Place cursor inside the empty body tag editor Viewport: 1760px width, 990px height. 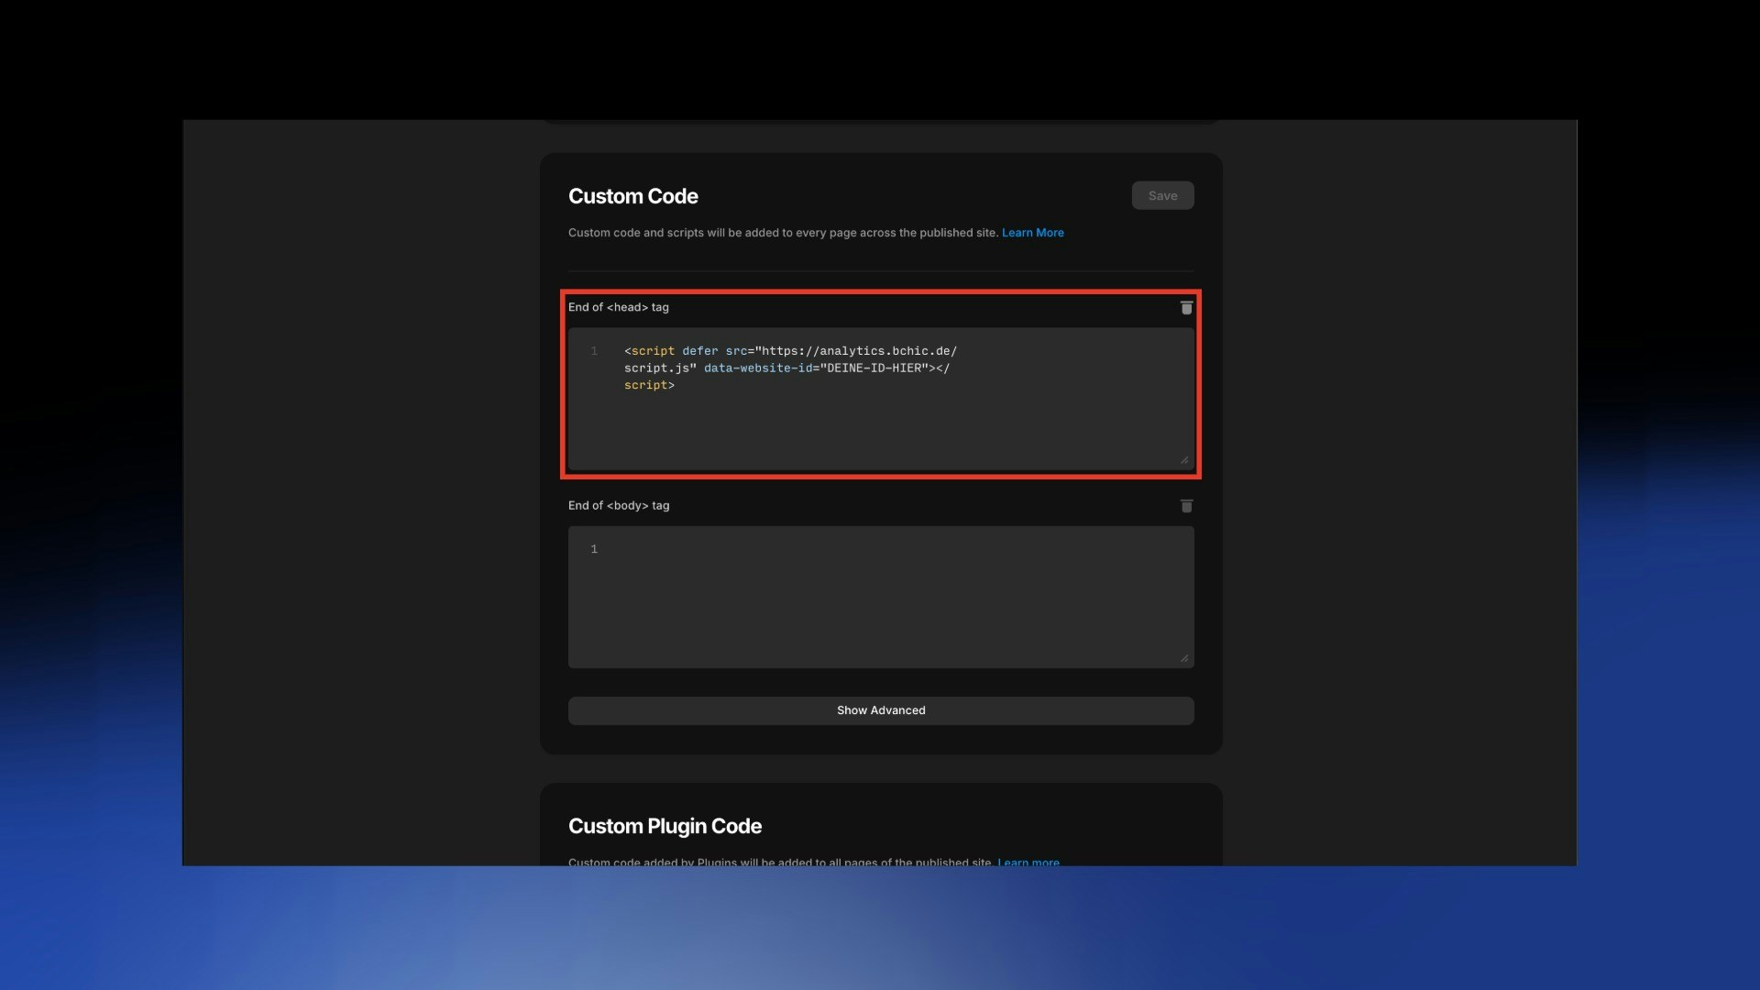(880, 596)
